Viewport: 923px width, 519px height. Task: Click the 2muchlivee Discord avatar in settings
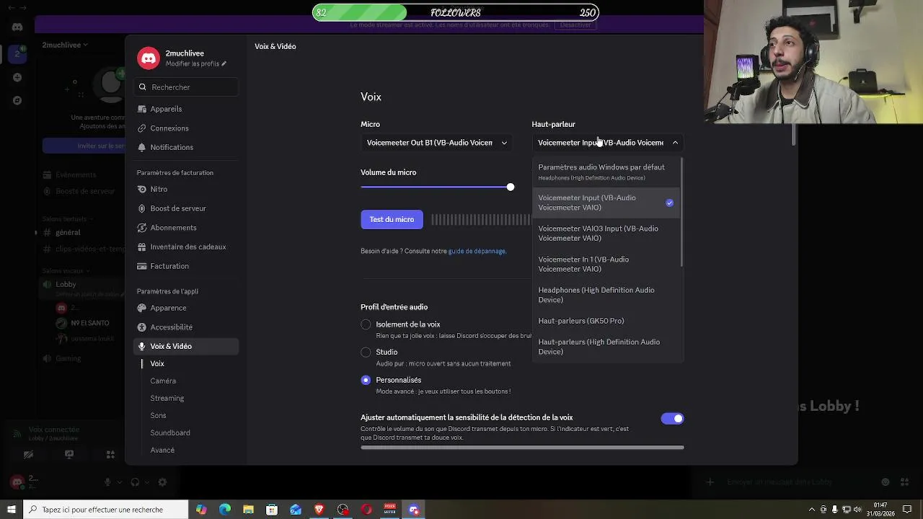coord(149,58)
